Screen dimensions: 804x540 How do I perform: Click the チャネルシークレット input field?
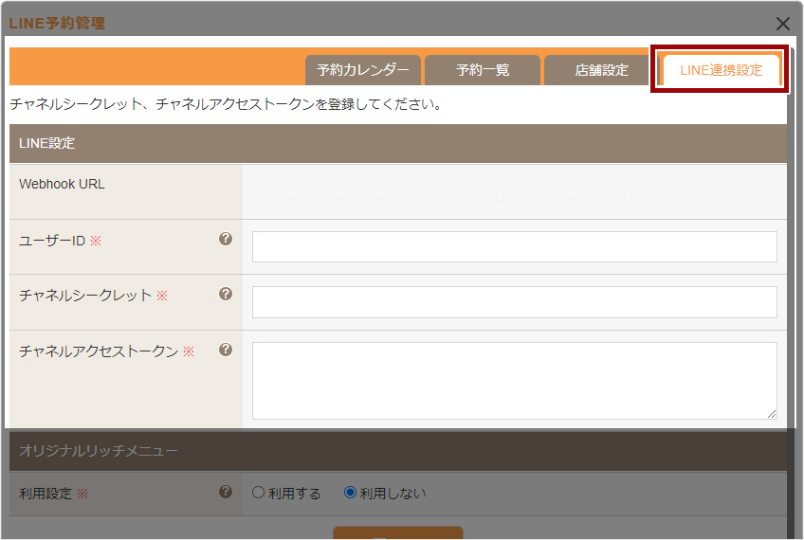click(514, 302)
